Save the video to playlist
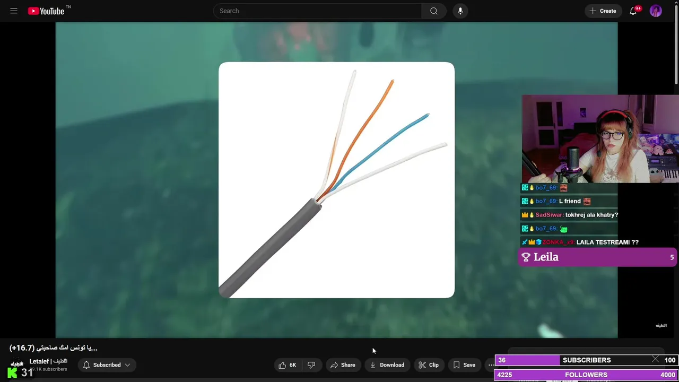679x382 pixels. click(464, 365)
